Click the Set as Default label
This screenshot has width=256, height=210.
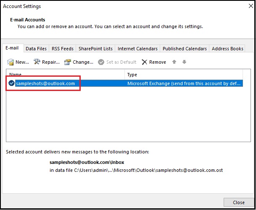121,62
